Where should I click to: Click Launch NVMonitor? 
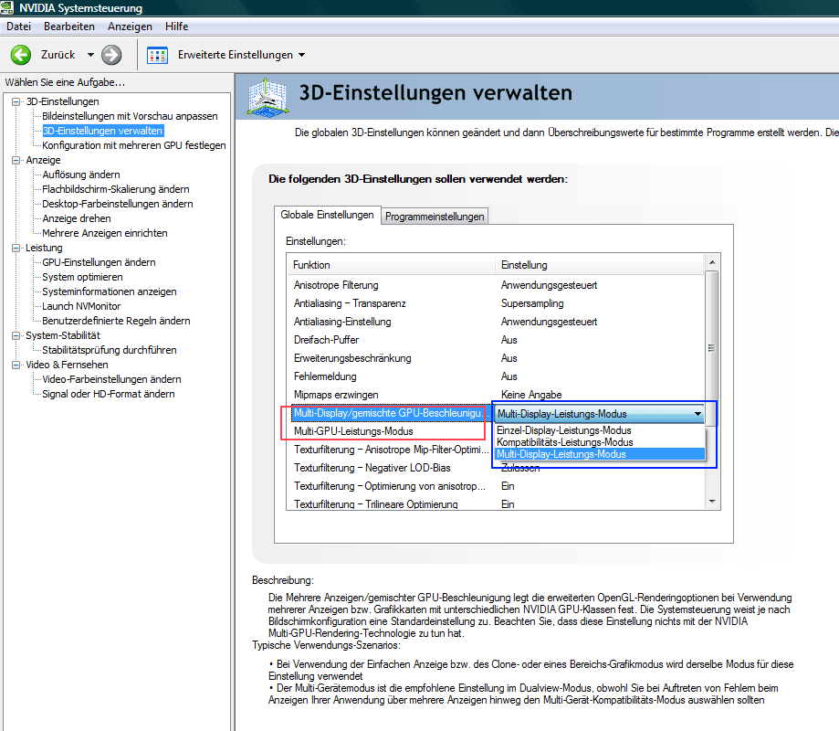[x=81, y=306]
